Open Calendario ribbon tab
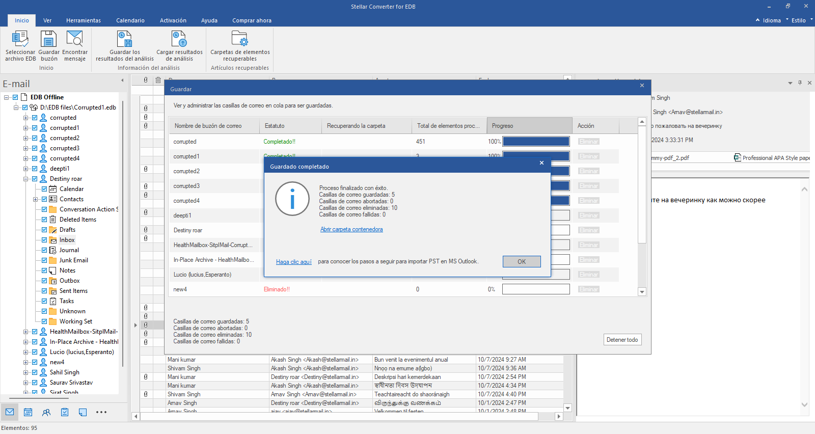This screenshot has height=434, width=815. click(x=130, y=20)
